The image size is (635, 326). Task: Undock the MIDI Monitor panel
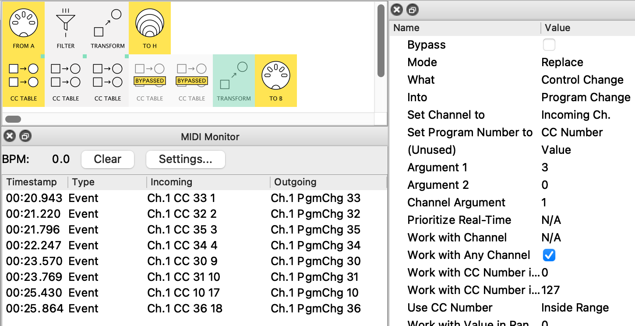coord(25,137)
